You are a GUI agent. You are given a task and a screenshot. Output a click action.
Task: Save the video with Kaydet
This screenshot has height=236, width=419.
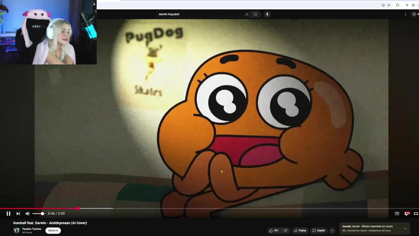(x=319, y=230)
